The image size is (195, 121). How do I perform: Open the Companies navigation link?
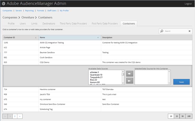point(7,10)
